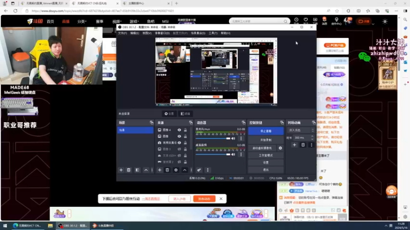Click Douyu download icon in header

pos(315,20)
